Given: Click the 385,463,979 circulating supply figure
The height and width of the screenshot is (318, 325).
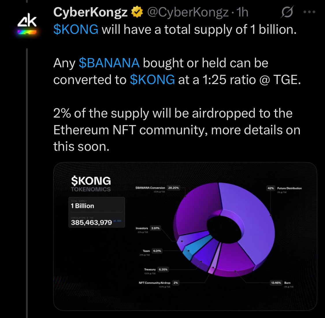Looking at the screenshot, I should pos(91,222).
